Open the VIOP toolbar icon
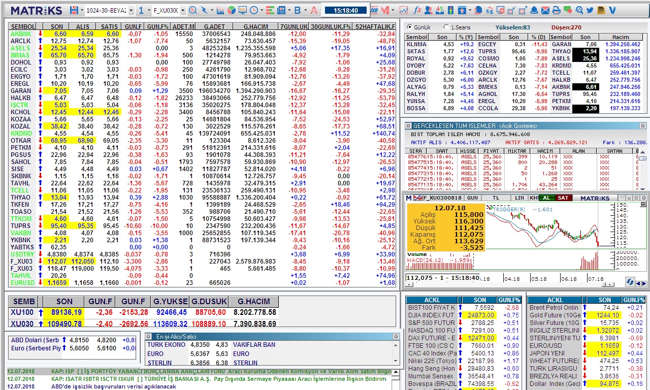Image resolution: width=650 pixels, height=390 pixels. tap(374, 10)
